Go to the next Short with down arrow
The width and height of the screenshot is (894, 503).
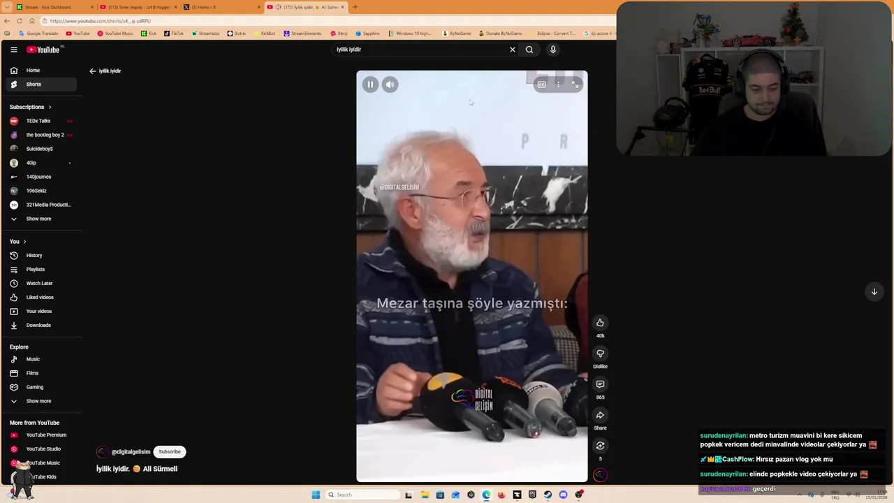(x=874, y=291)
